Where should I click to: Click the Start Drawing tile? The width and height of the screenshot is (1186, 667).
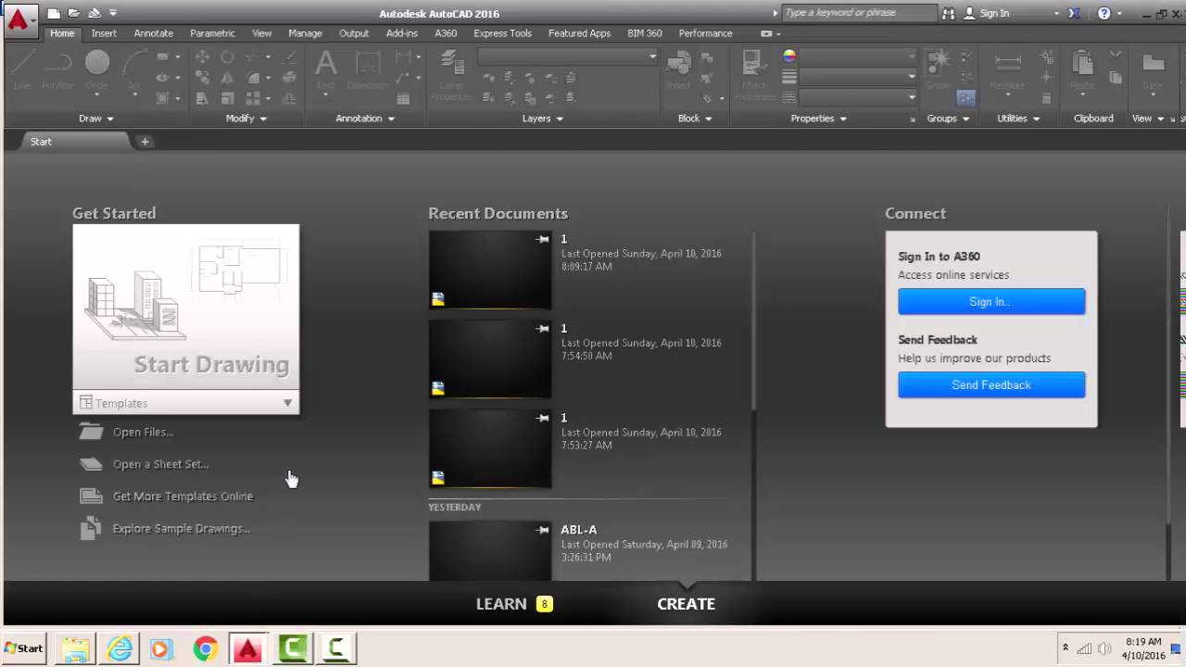click(186, 308)
